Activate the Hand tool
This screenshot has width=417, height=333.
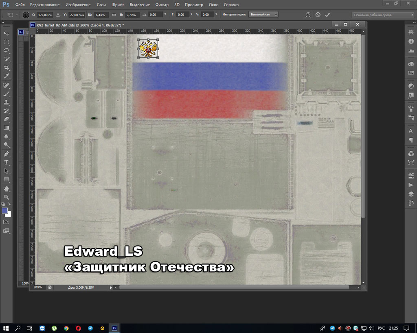click(7, 188)
